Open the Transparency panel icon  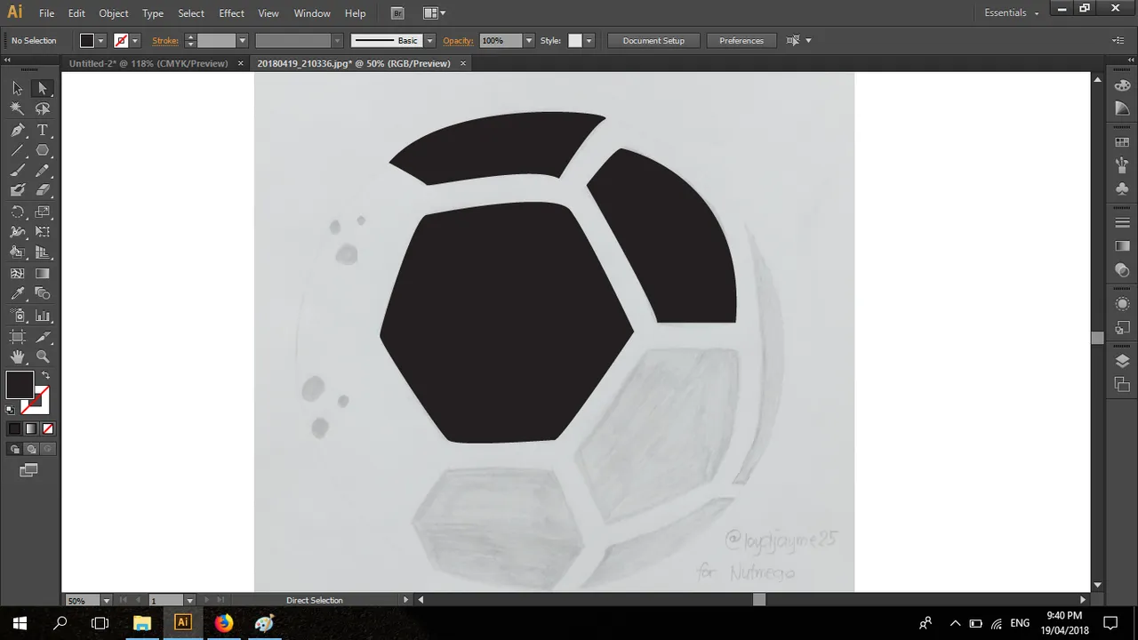(x=1122, y=270)
